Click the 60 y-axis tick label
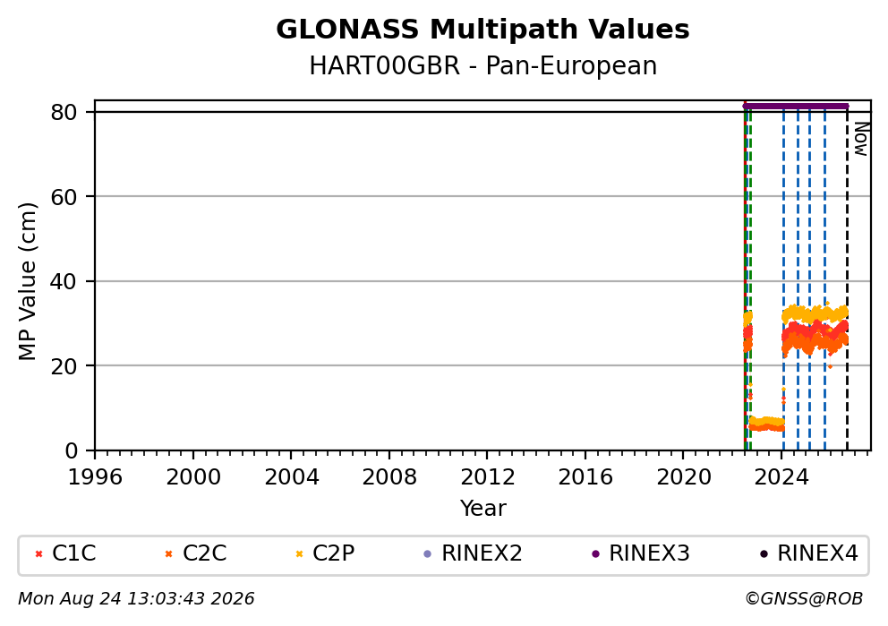Image resolution: width=888 pixels, height=626 pixels. point(64,197)
